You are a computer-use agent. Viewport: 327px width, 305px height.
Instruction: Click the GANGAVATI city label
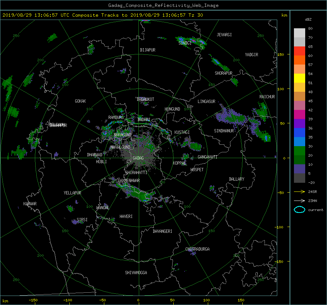click(x=207, y=157)
